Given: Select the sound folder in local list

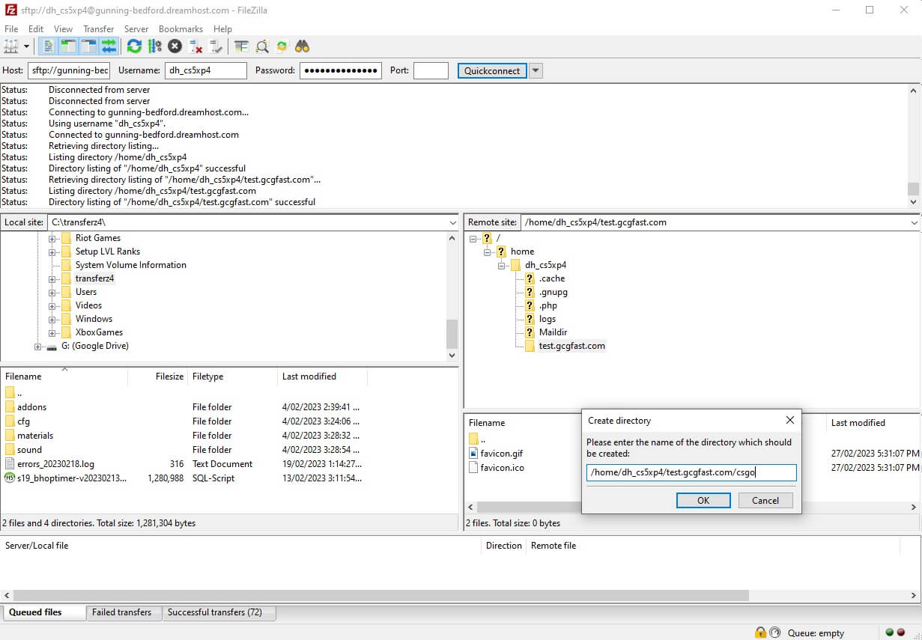Looking at the screenshot, I should [x=29, y=450].
